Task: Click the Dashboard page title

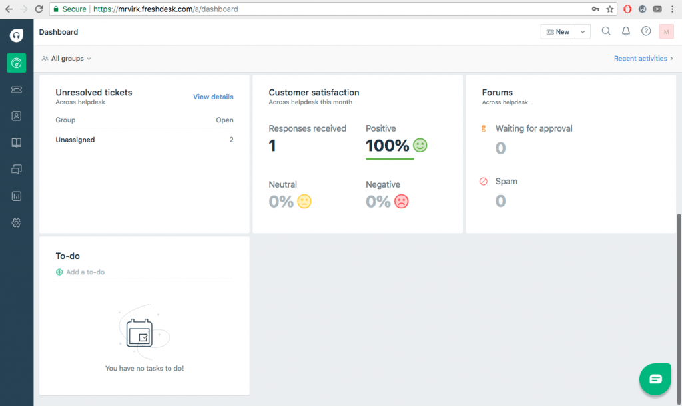Action: 59,32
